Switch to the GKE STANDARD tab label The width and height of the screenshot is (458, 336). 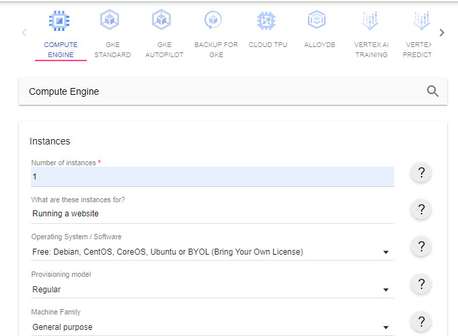112,50
